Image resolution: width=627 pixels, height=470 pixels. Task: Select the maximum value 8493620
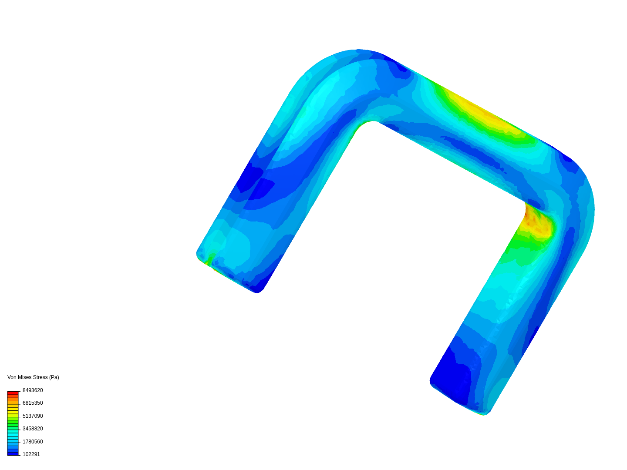33,390
